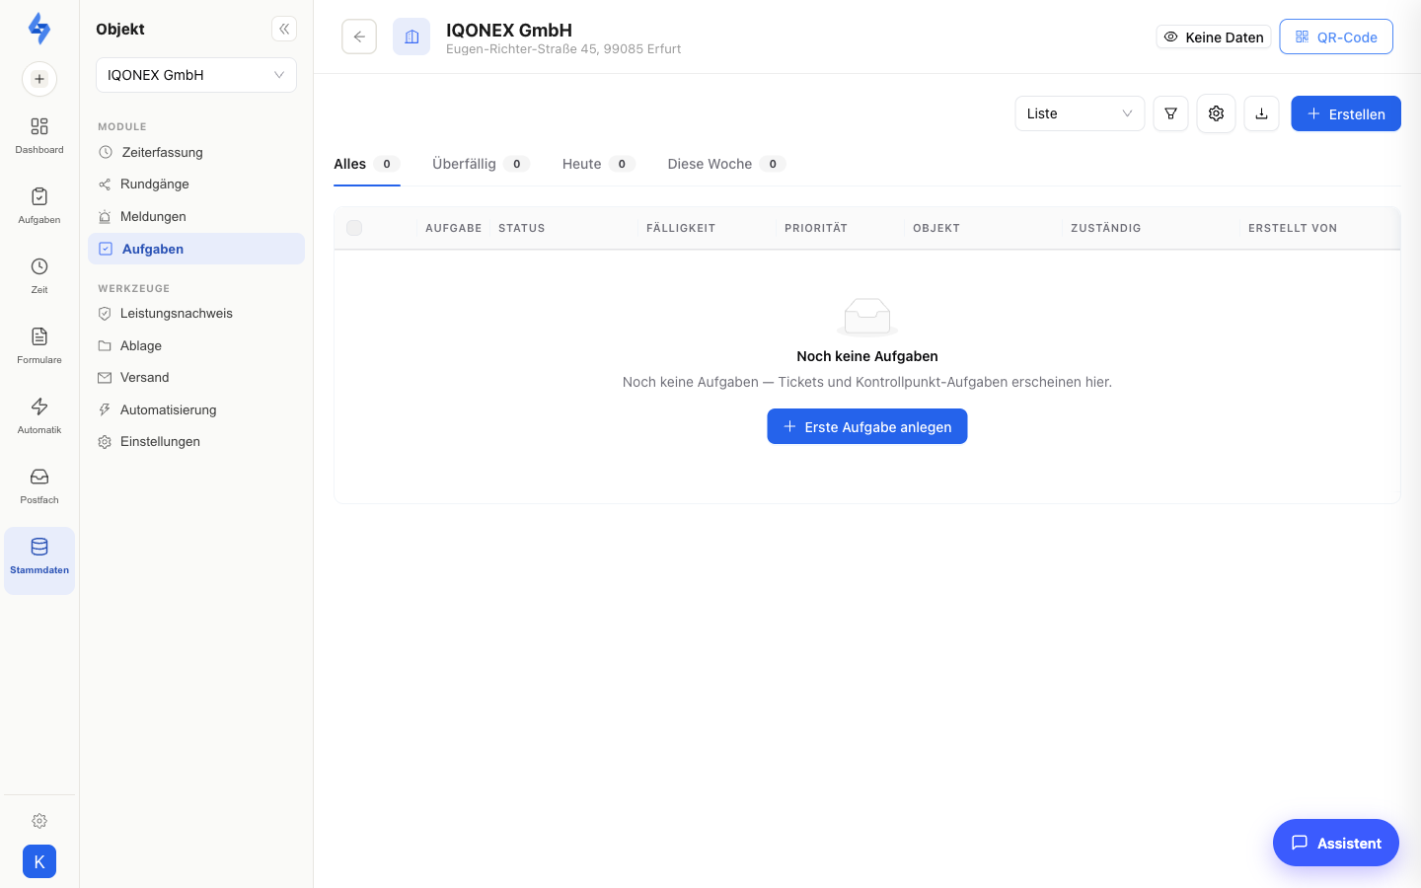This screenshot has height=888, width=1421.
Task: Open the Assistent chat button
Action: [x=1336, y=843]
